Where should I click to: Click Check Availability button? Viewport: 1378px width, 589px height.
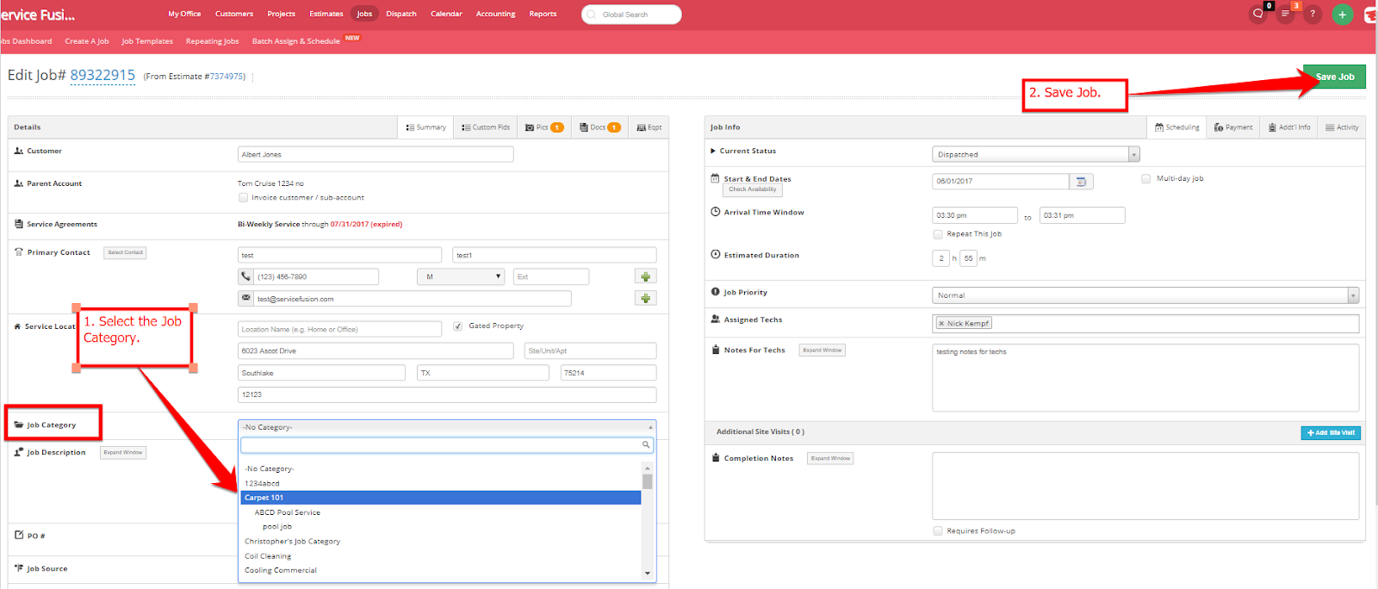click(x=753, y=189)
